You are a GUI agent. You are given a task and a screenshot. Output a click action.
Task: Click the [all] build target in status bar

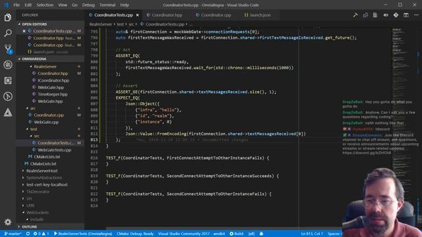[251, 234]
